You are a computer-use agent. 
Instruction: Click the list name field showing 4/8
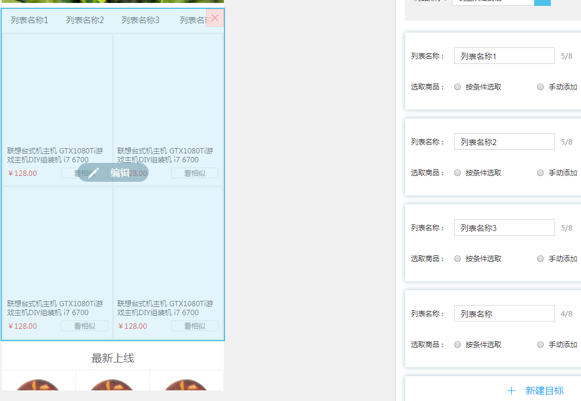click(504, 314)
